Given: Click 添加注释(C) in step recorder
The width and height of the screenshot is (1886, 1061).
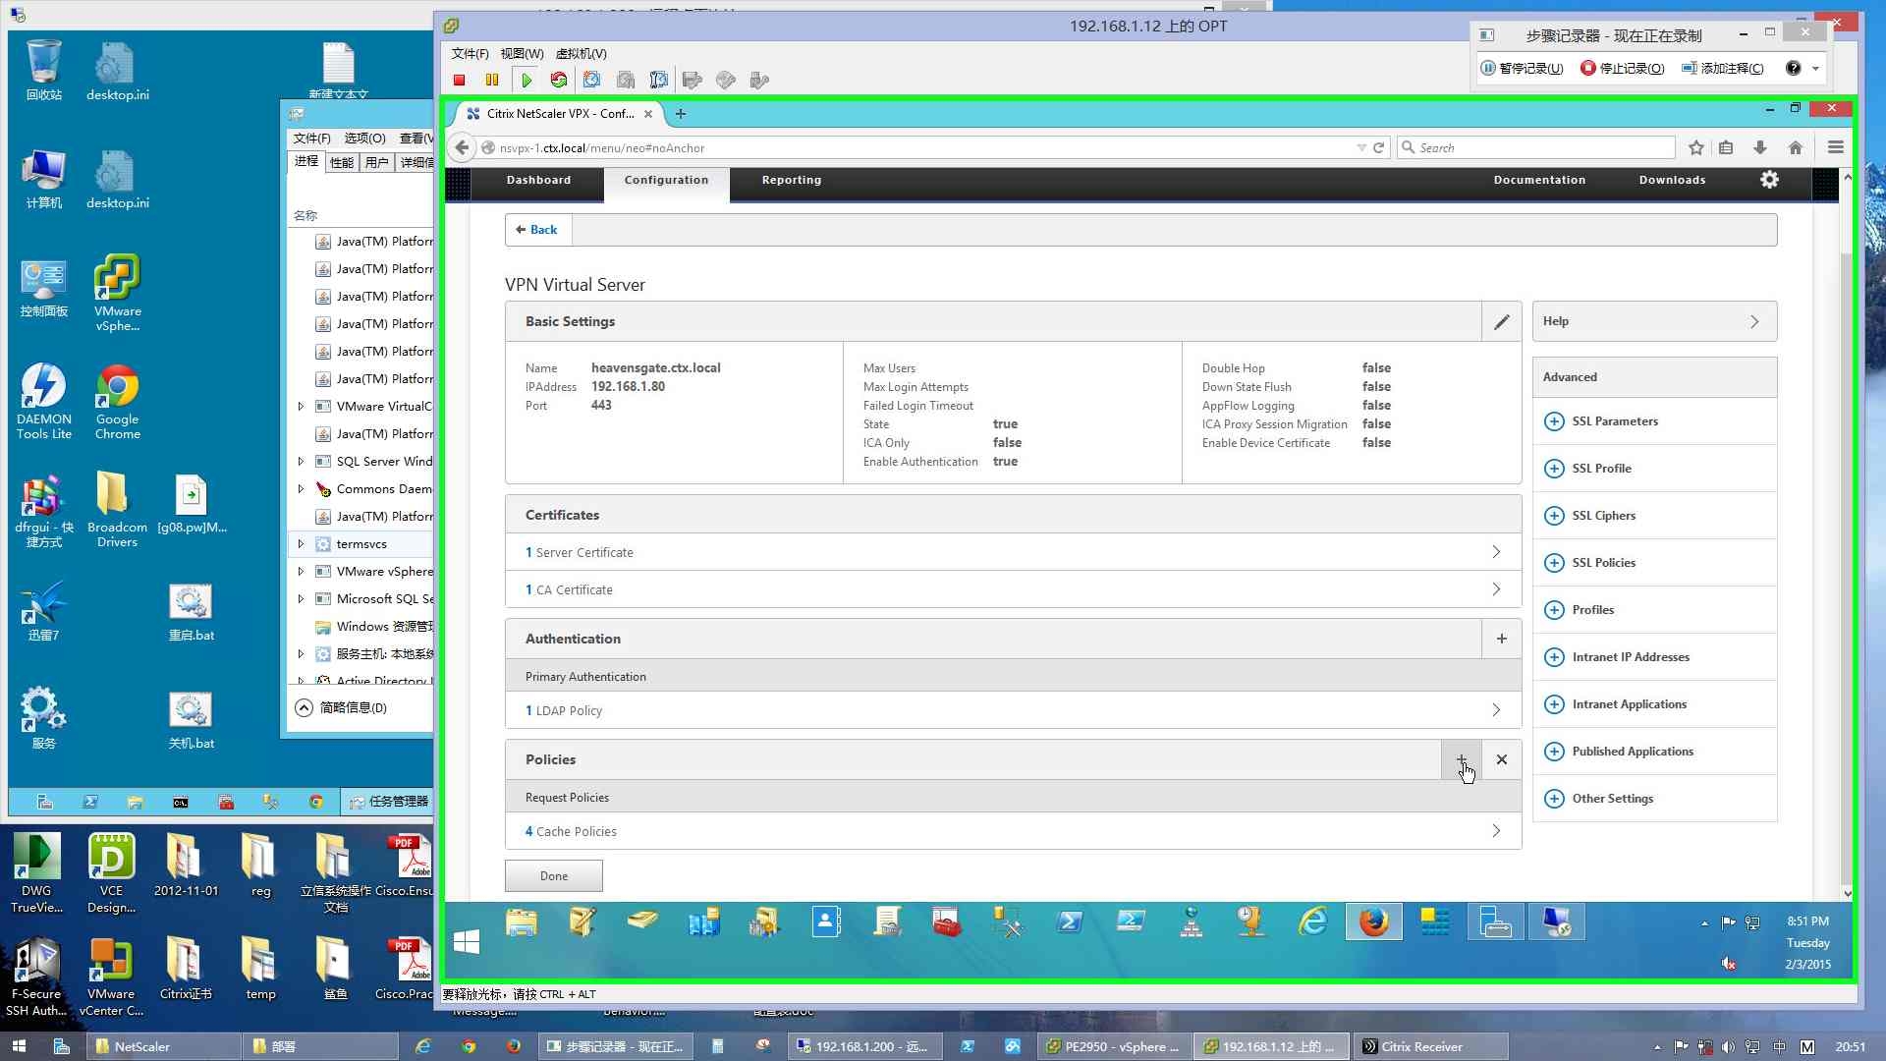Looking at the screenshot, I should (1723, 69).
